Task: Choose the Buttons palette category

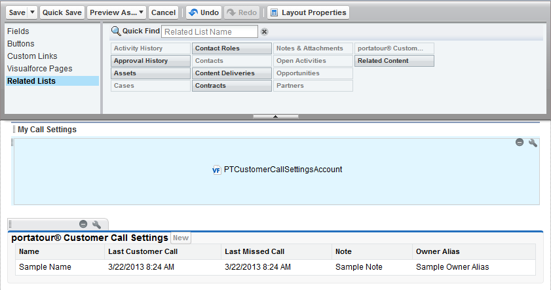Action: click(x=21, y=44)
